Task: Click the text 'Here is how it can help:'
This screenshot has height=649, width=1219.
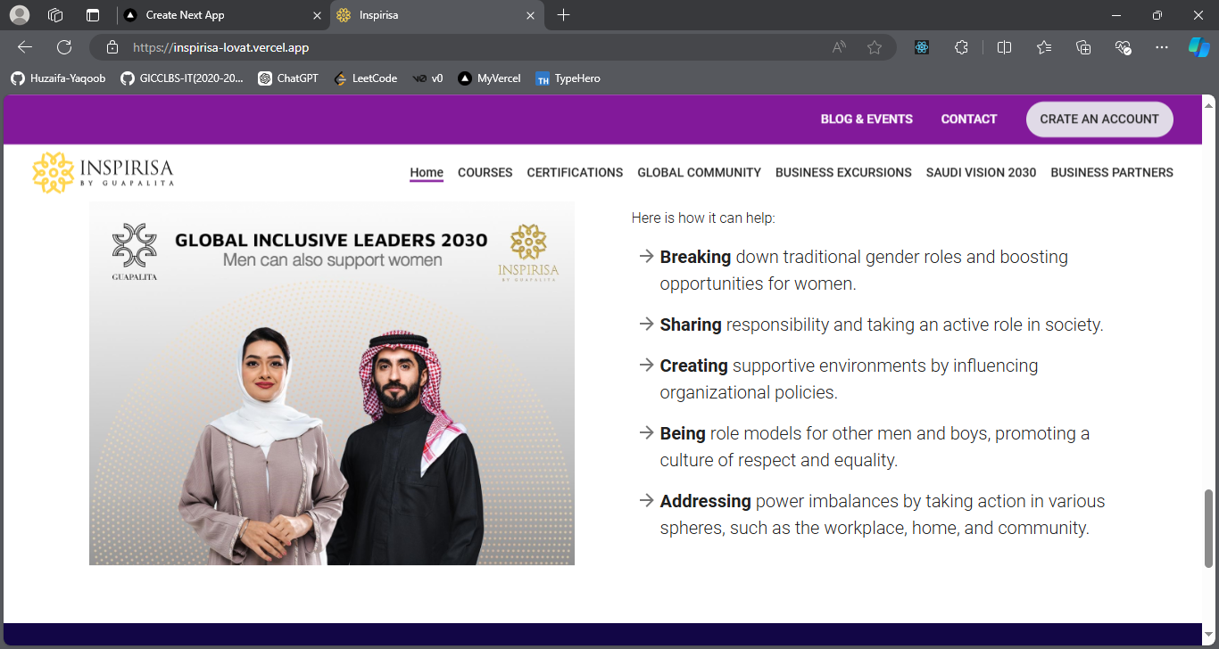Action: coord(703,218)
